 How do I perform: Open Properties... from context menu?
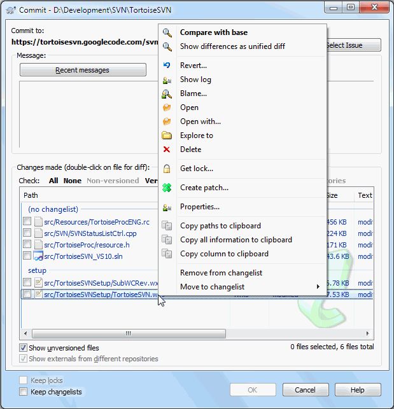click(243, 207)
